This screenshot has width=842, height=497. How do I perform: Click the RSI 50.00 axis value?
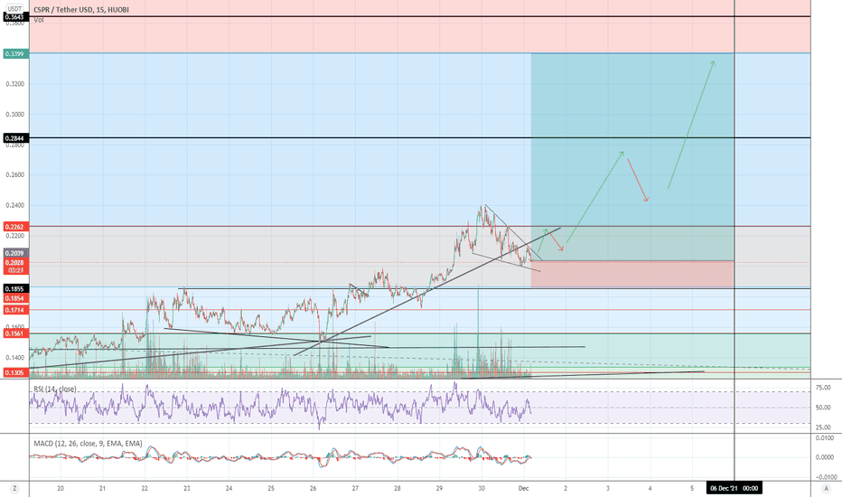click(x=823, y=408)
